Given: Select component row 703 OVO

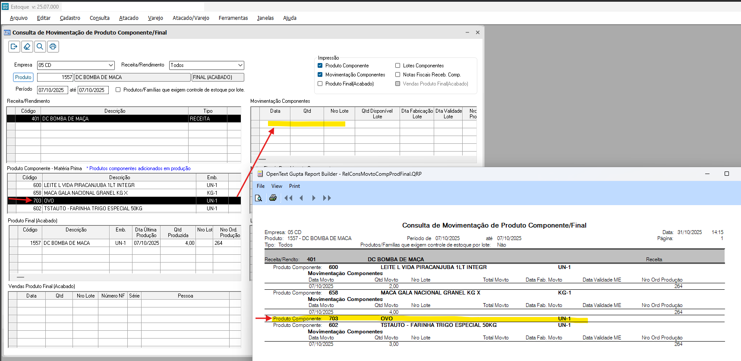Looking at the screenshot, I should click(124, 201).
